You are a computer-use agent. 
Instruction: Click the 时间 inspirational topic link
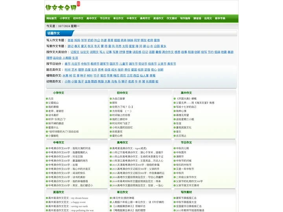(68, 70)
